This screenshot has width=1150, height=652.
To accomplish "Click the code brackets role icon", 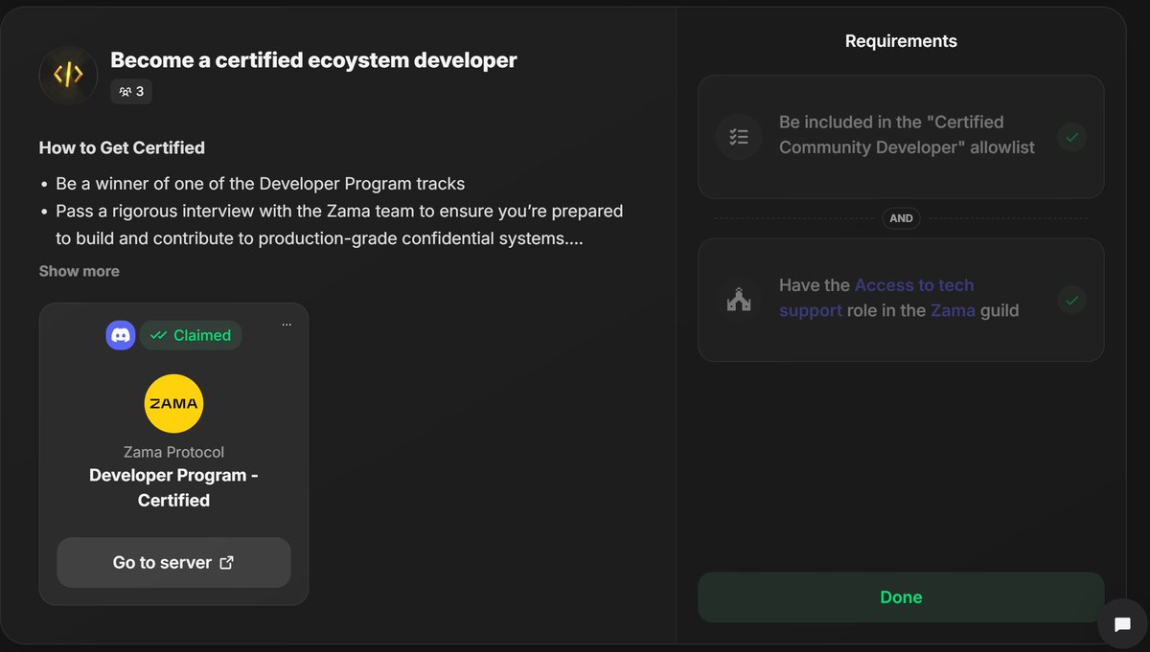I will [68, 75].
